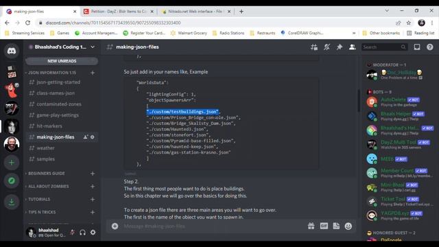Create channel in JSON INFORMATION category

[93, 73]
